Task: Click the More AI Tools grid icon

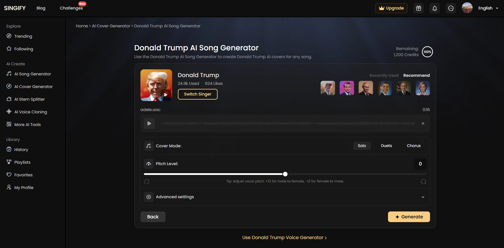Action: coord(9,124)
